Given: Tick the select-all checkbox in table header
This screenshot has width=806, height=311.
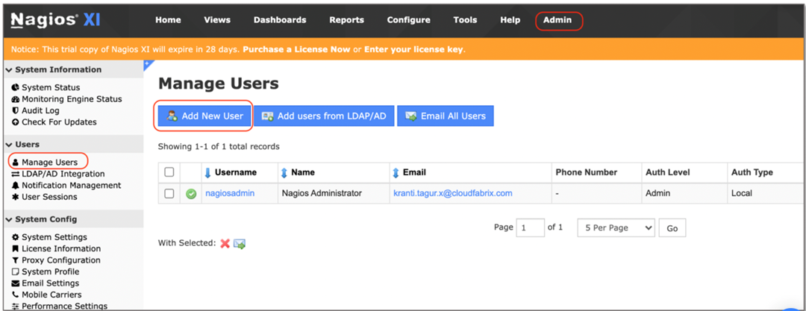Looking at the screenshot, I should [169, 172].
